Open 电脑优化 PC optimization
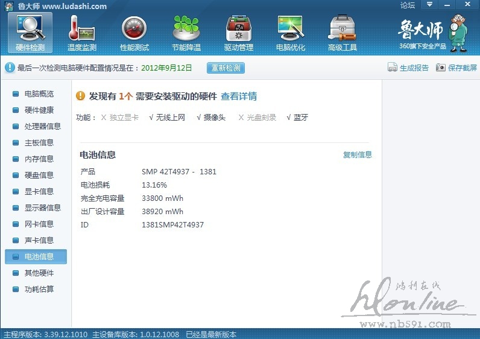480x339 pixels. point(291,33)
